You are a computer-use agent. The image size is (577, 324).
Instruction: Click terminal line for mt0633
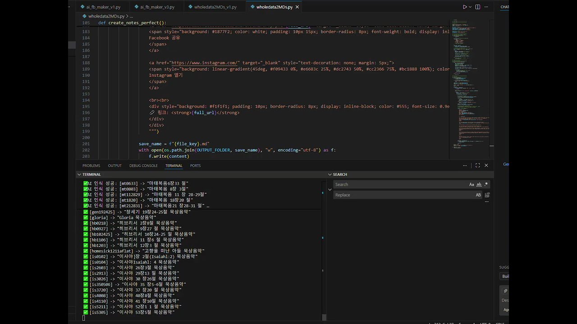(136, 184)
